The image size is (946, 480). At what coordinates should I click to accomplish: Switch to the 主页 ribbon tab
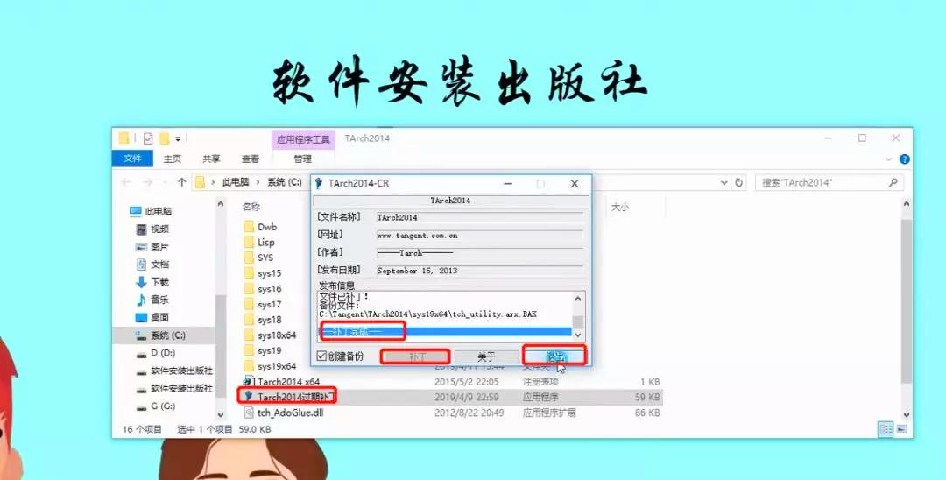pyautogui.click(x=172, y=159)
